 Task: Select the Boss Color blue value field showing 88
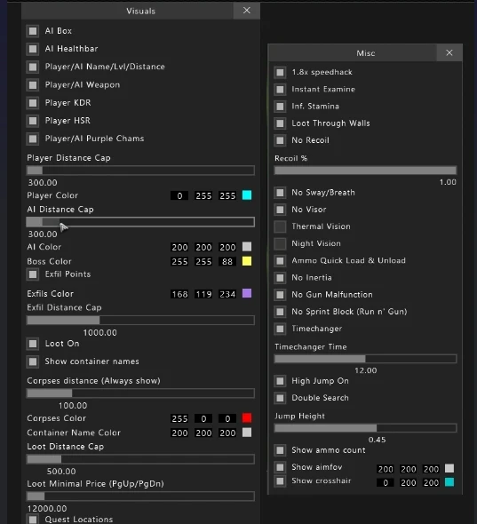click(x=227, y=261)
